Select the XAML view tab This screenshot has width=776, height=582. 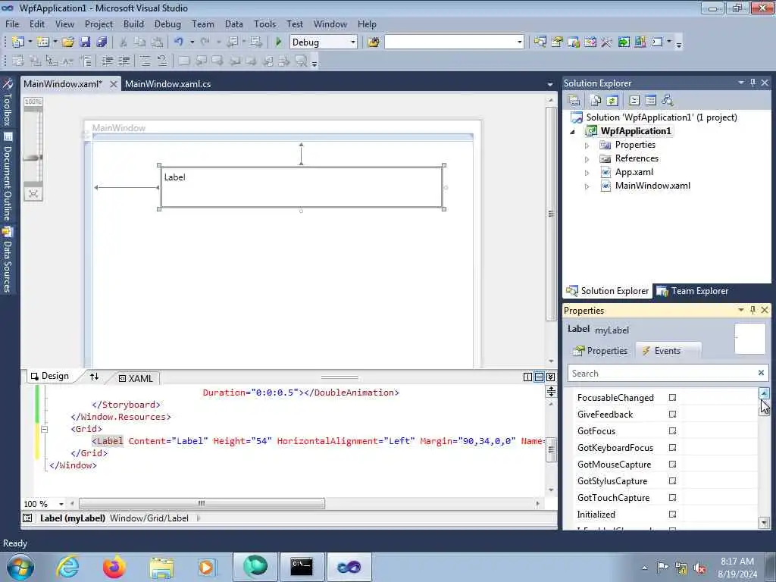(x=136, y=378)
